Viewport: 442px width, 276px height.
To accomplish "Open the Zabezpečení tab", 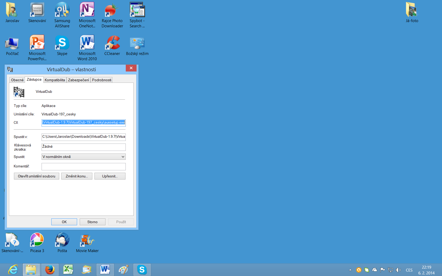I will tap(78, 80).
